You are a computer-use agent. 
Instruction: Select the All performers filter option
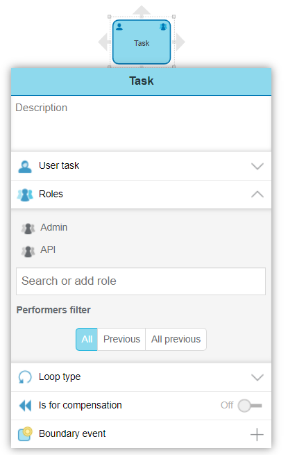[x=87, y=339]
